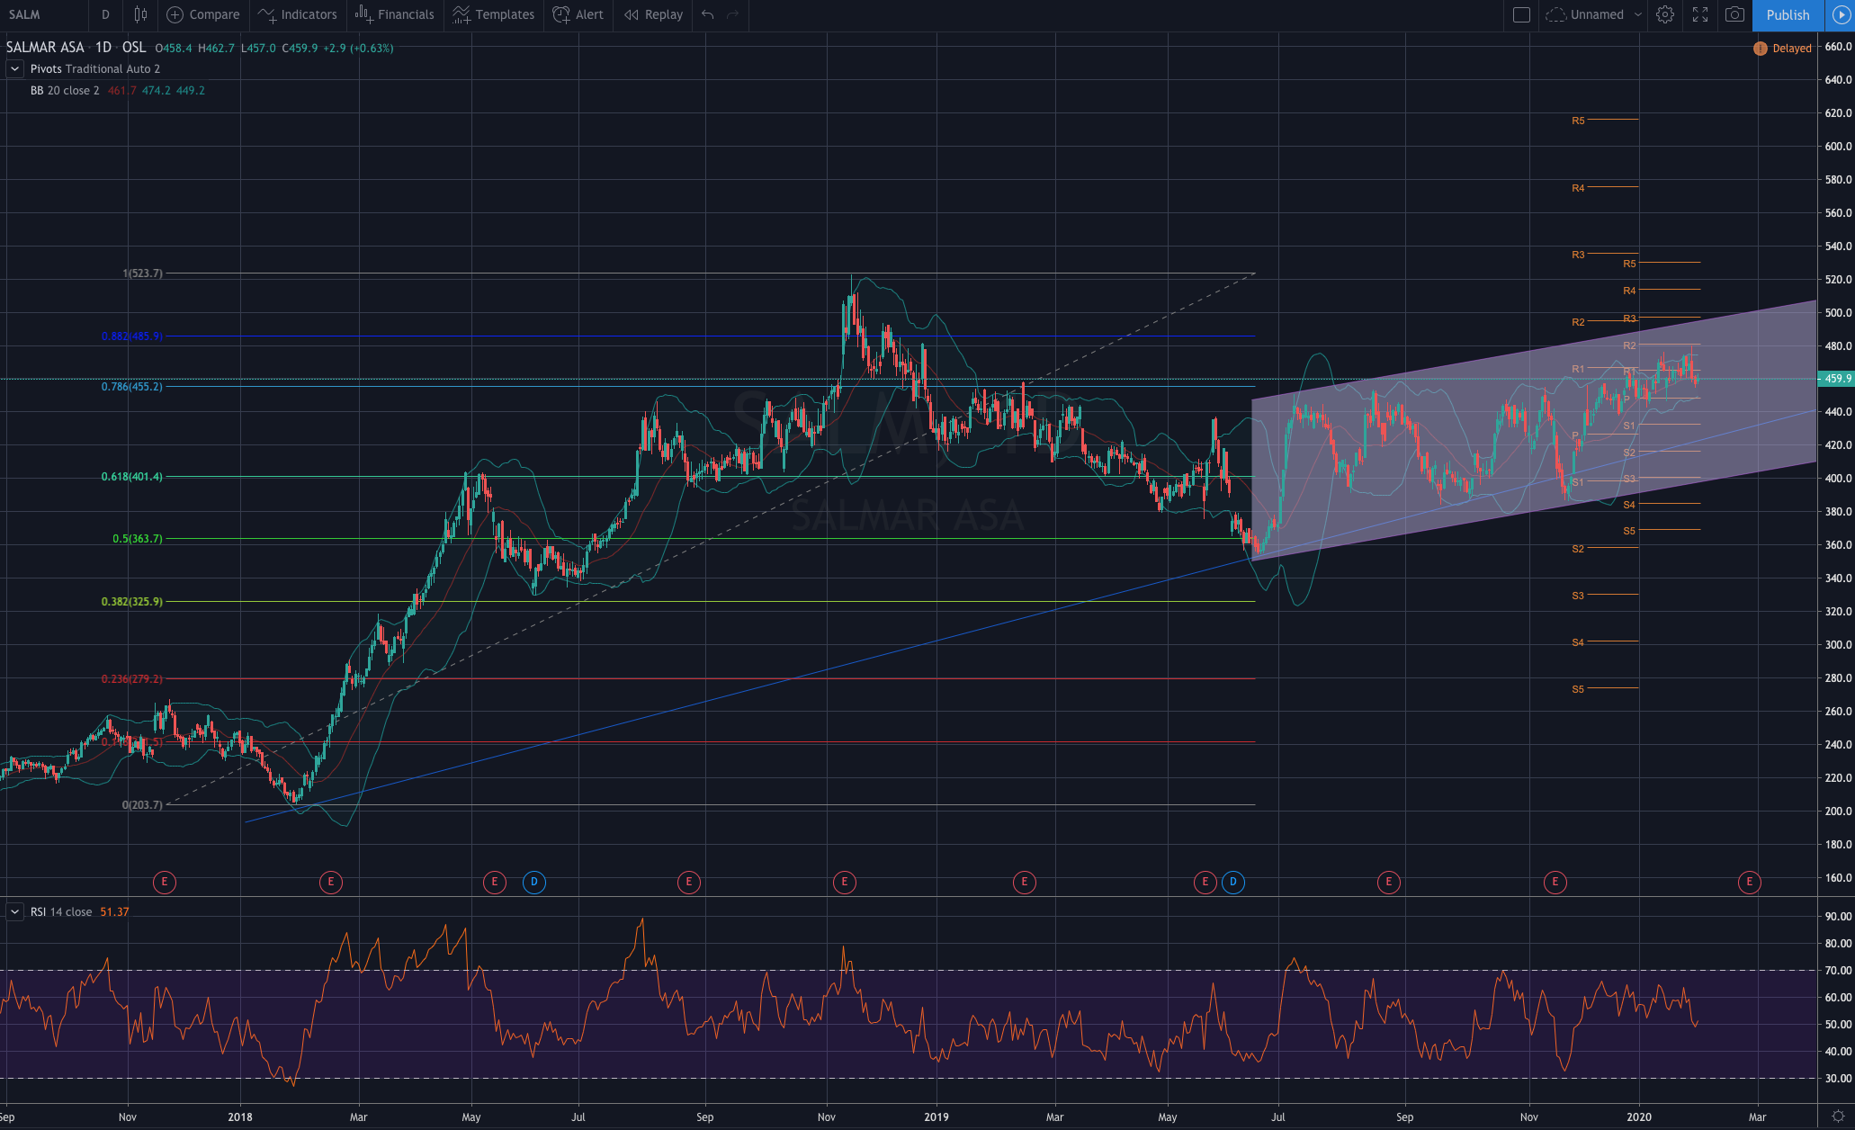This screenshot has height=1130, width=1855.
Task: Open the layout selector square icon
Action: tap(1521, 14)
